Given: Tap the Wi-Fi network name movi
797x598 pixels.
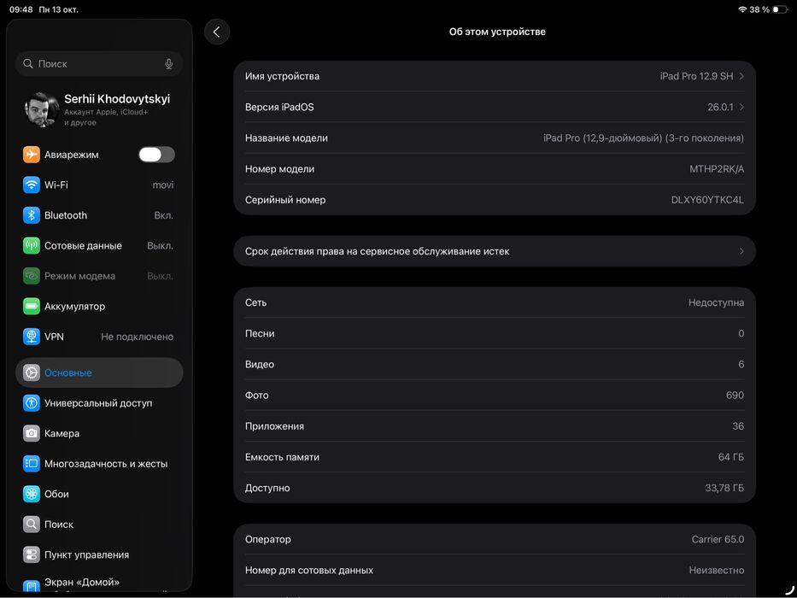Looking at the screenshot, I should coord(162,185).
